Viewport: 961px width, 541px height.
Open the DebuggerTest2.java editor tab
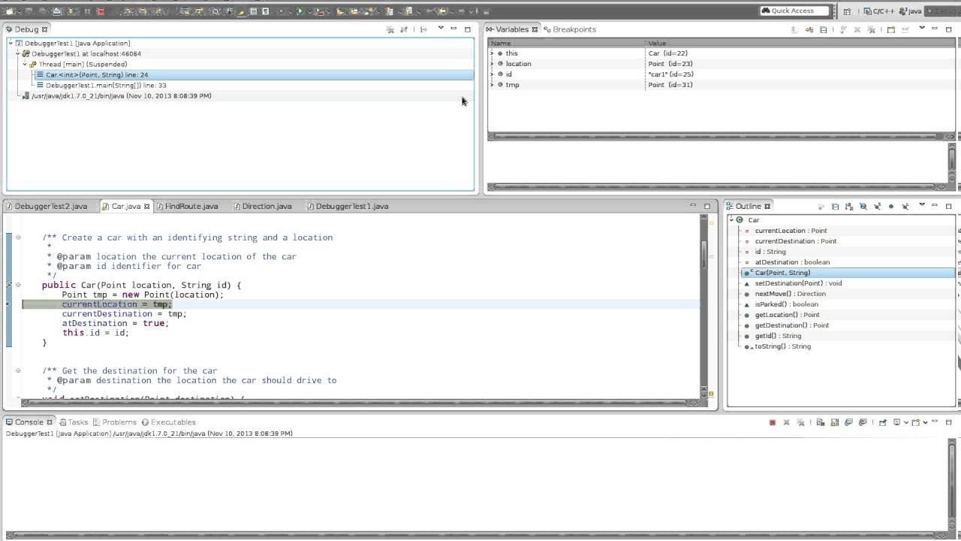(x=47, y=206)
